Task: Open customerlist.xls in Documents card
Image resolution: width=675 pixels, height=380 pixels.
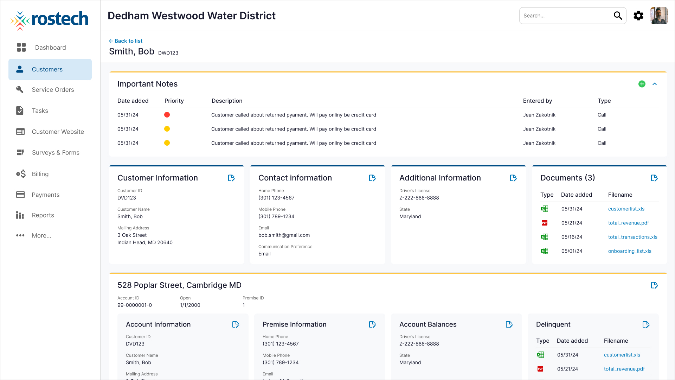Action: click(626, 209)
